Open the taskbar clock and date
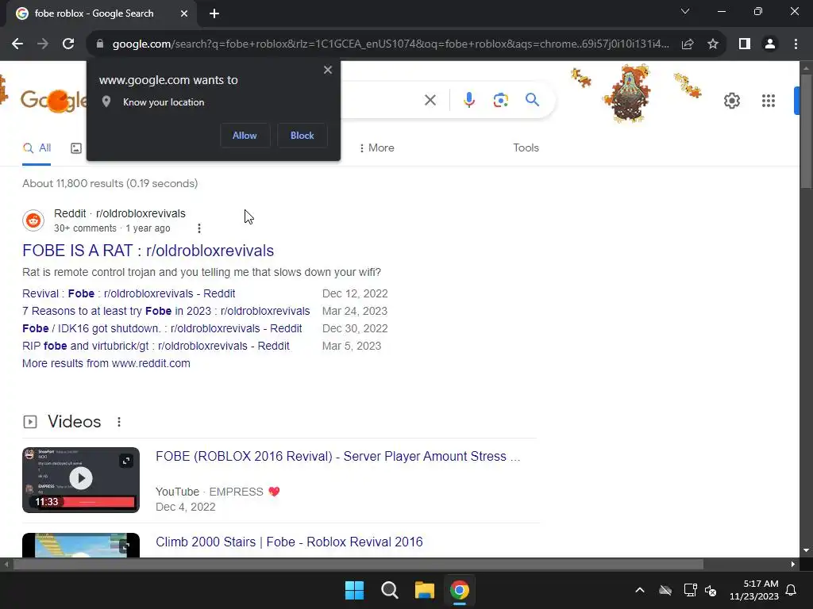The image size is (813, 609). (x=754, y=590)
